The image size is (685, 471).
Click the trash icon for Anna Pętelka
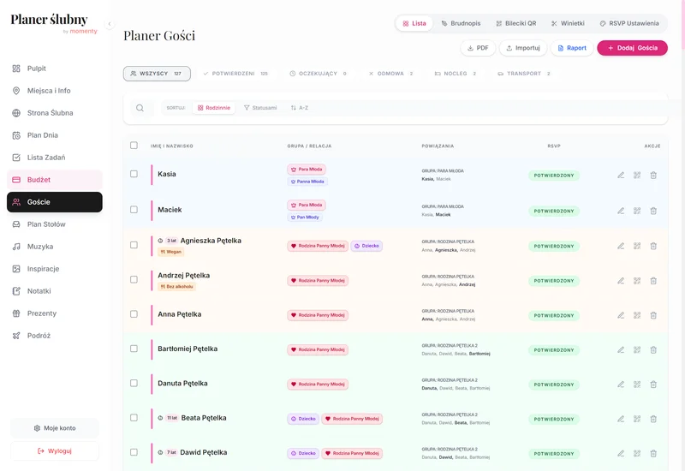653,315
